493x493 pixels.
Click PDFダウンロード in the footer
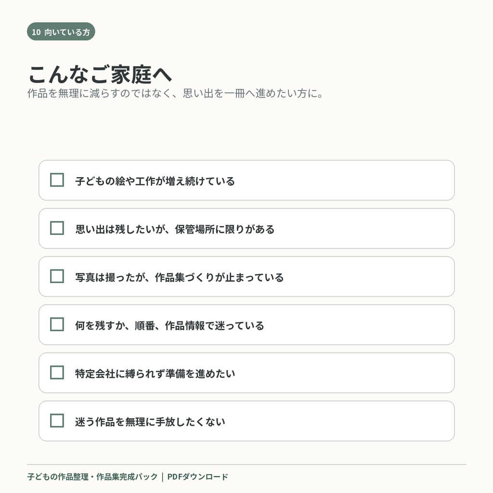(x=197, y=477)
